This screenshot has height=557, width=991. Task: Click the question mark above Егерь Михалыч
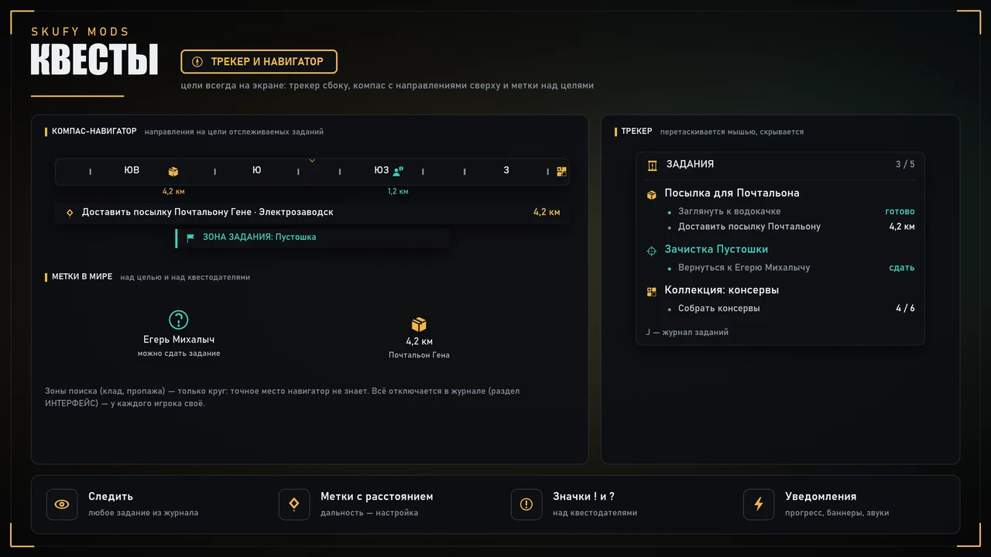point(179,320)
